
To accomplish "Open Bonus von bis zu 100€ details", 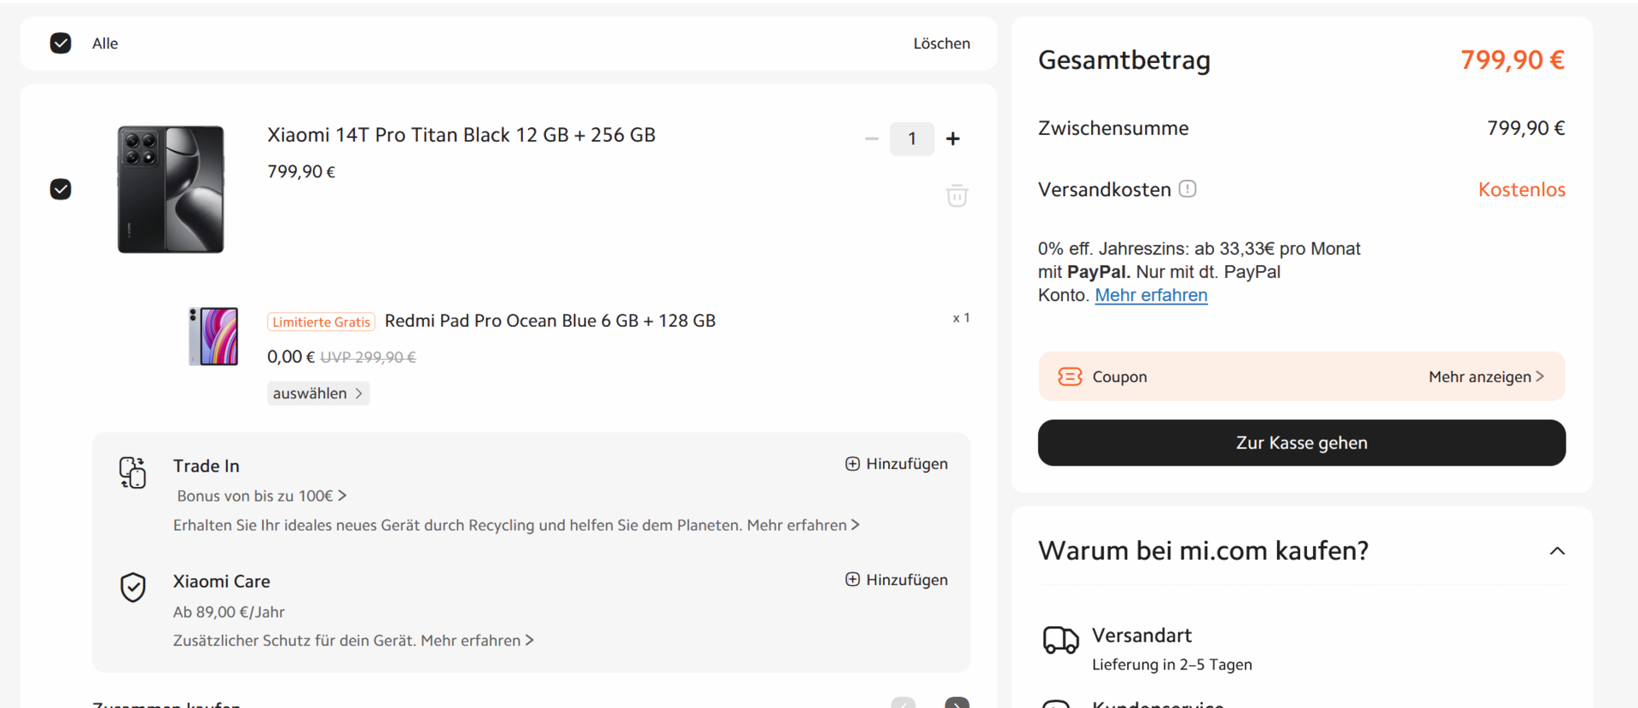I will click(261, 496).
